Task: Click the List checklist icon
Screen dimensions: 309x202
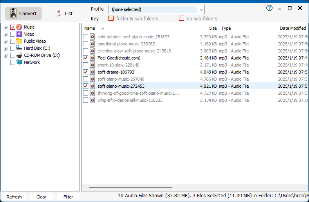Action: tap(59, 14)
